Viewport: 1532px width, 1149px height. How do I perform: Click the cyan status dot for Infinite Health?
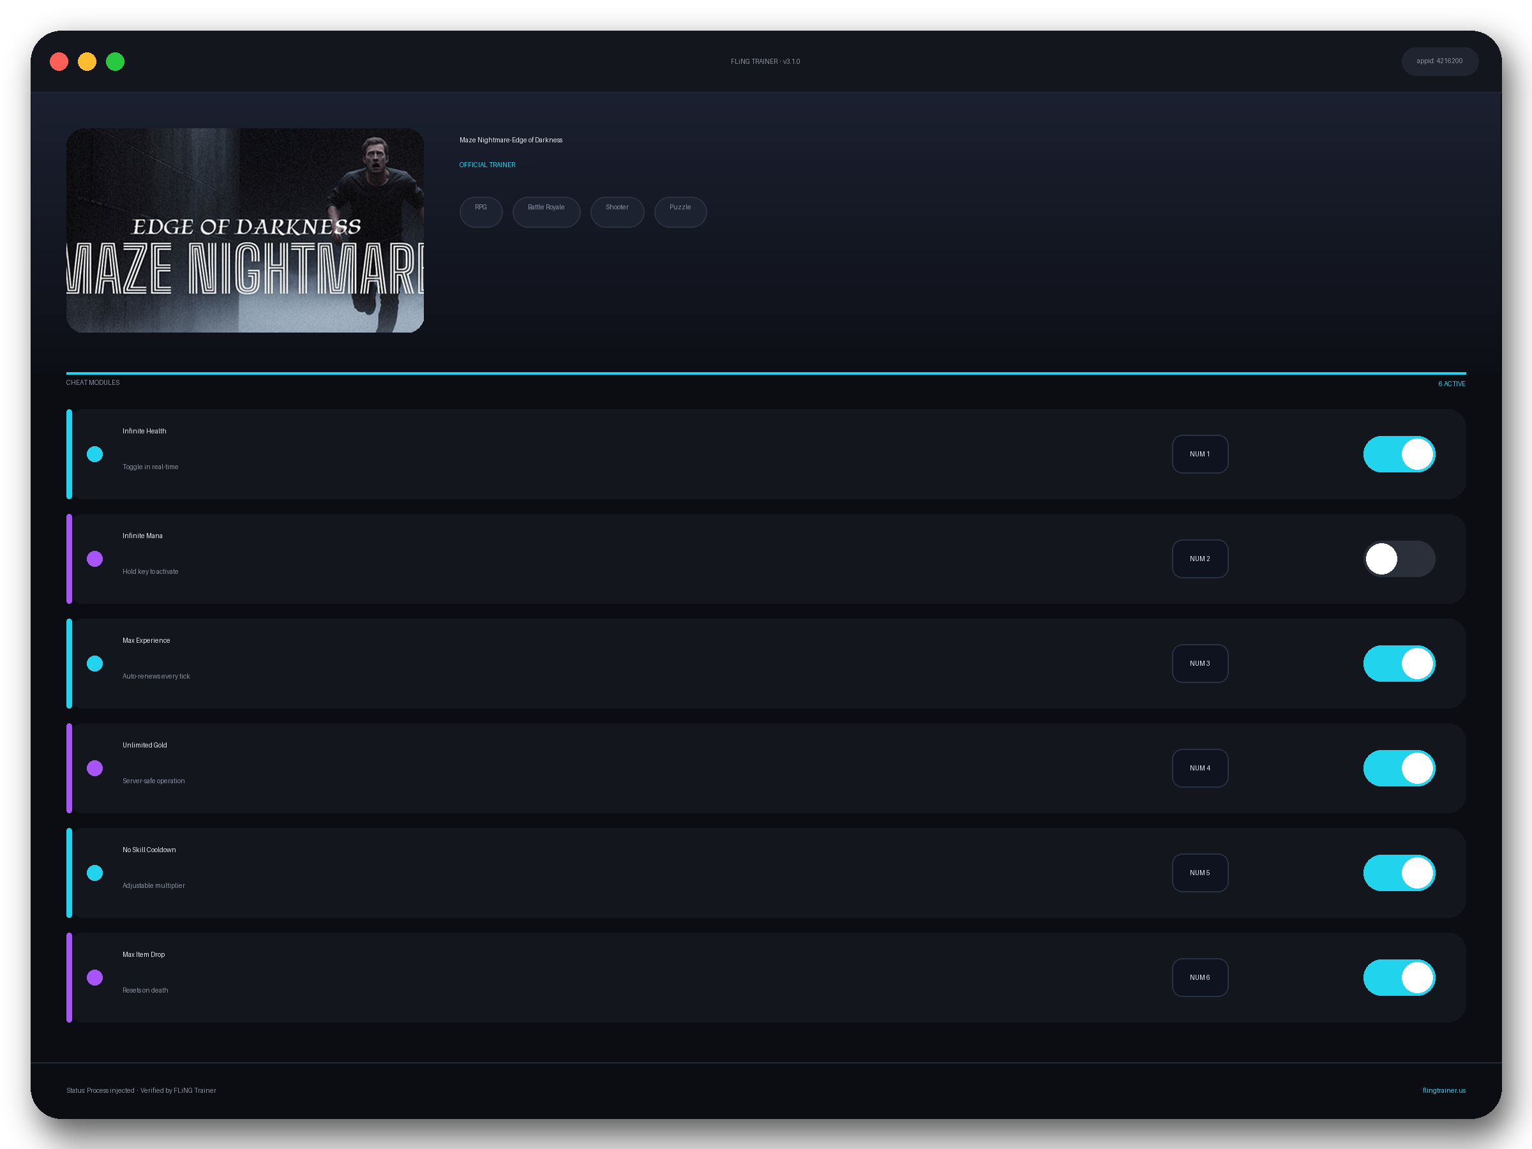click(95, 454)
